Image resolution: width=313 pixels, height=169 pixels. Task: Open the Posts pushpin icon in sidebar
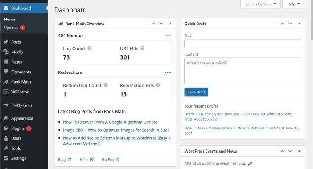pyautogui.click(x=6, y=42)
